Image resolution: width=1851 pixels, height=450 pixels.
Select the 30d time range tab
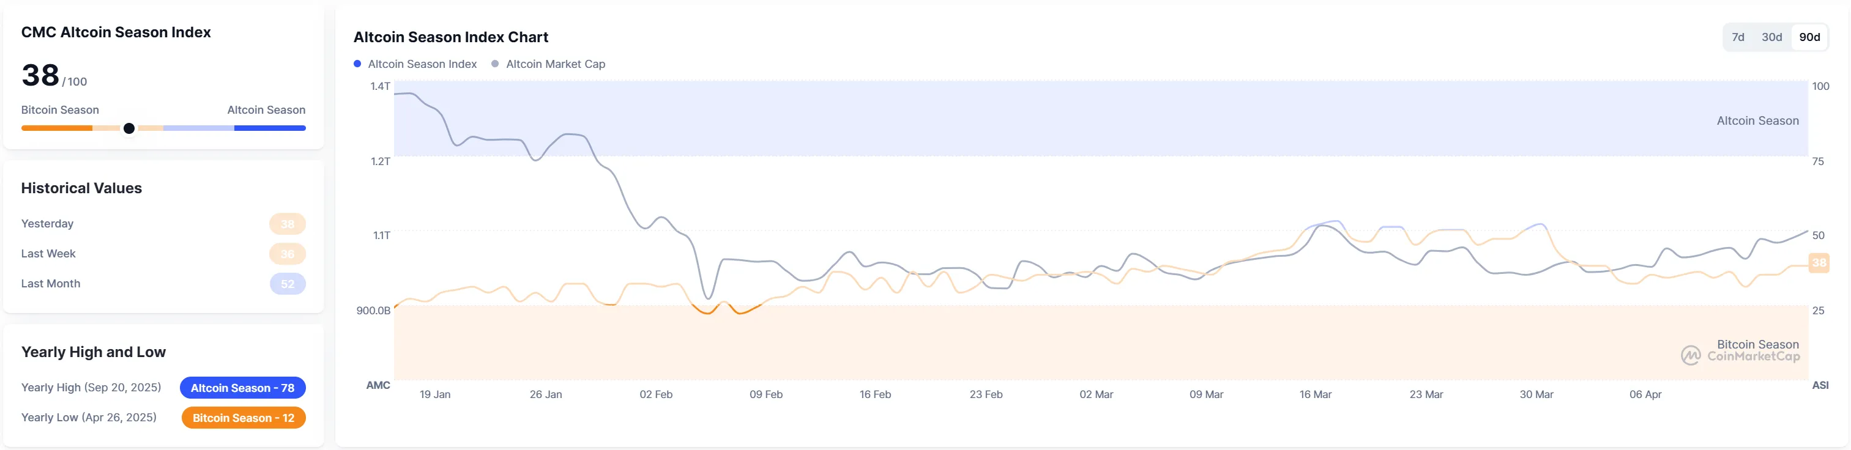click(1771, 37)
